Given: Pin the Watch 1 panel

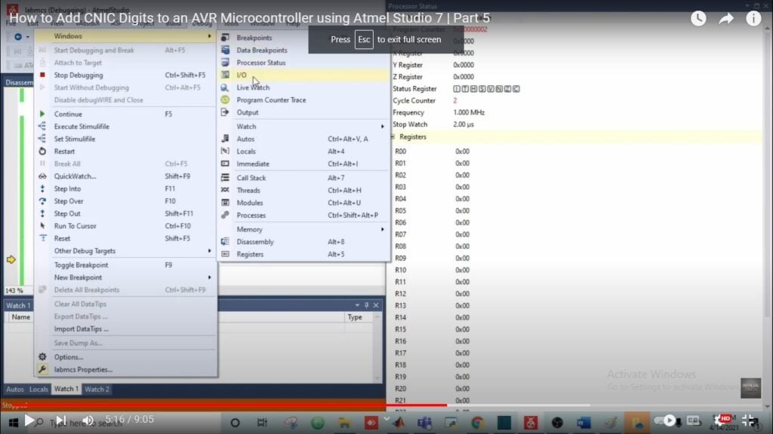Looking at the screenshot, I should [366, 305].
